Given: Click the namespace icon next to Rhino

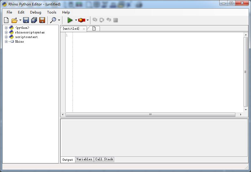Looking at the screenshot, I should point(12,42).
